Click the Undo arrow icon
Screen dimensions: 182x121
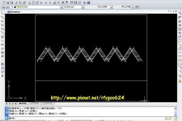point(46,2)
